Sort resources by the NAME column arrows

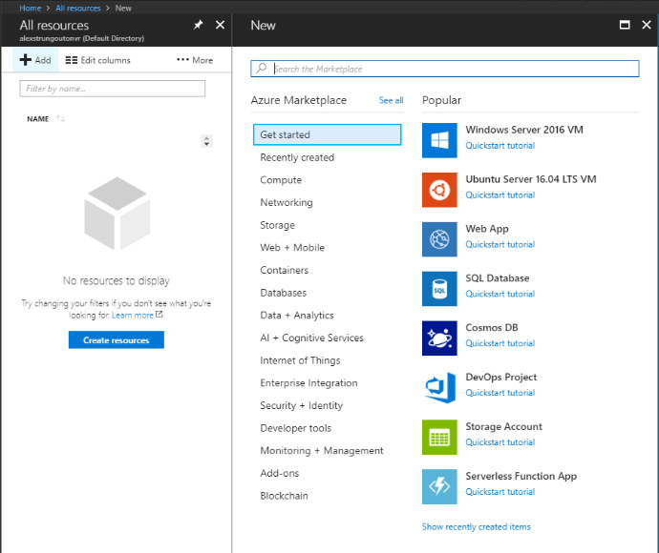[x=61, y=119]
